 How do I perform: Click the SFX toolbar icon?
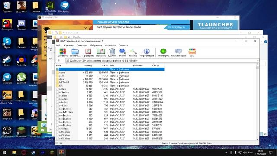click(x=192, y=52)
